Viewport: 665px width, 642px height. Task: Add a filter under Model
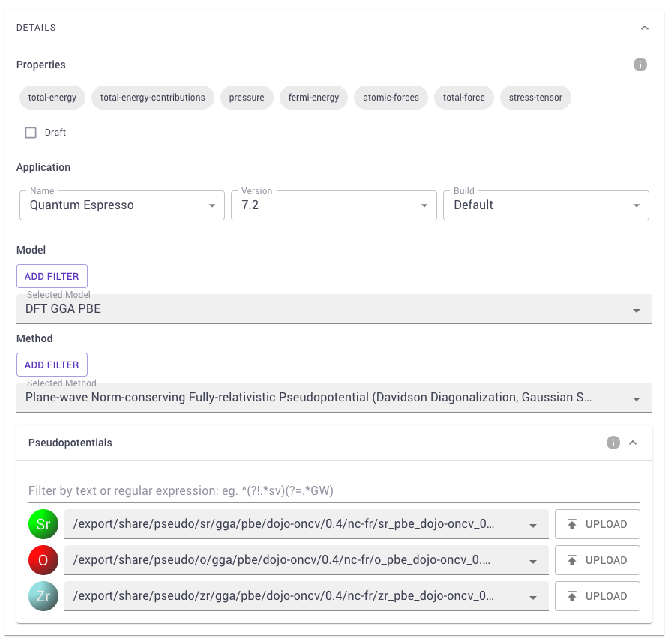point(52,276)
